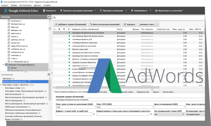Open the Инструменты menu
211x126 pixels.
pyautogui.click(x=25, y=5)
